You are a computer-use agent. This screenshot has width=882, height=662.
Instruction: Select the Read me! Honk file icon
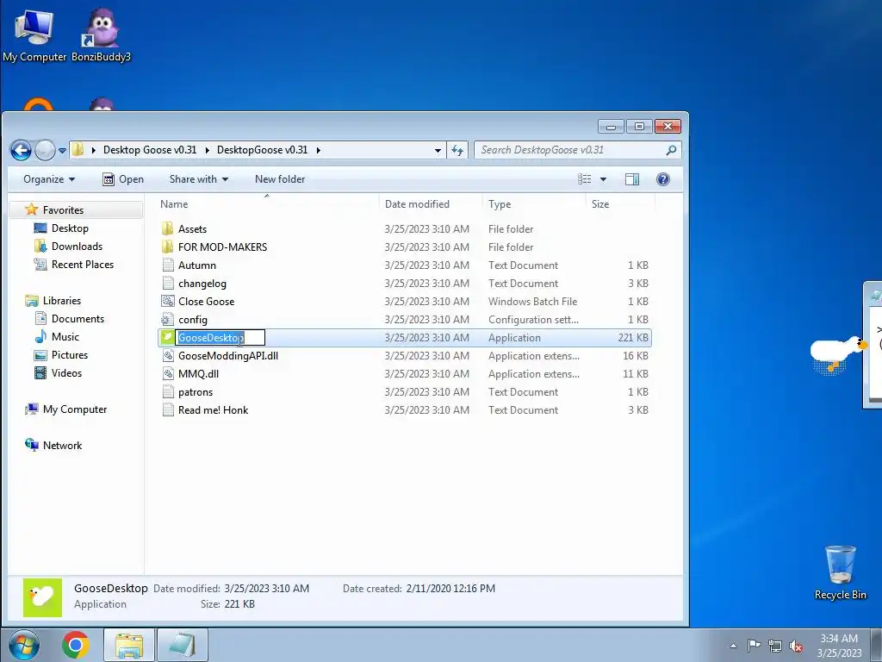click(x=168, y=409)
